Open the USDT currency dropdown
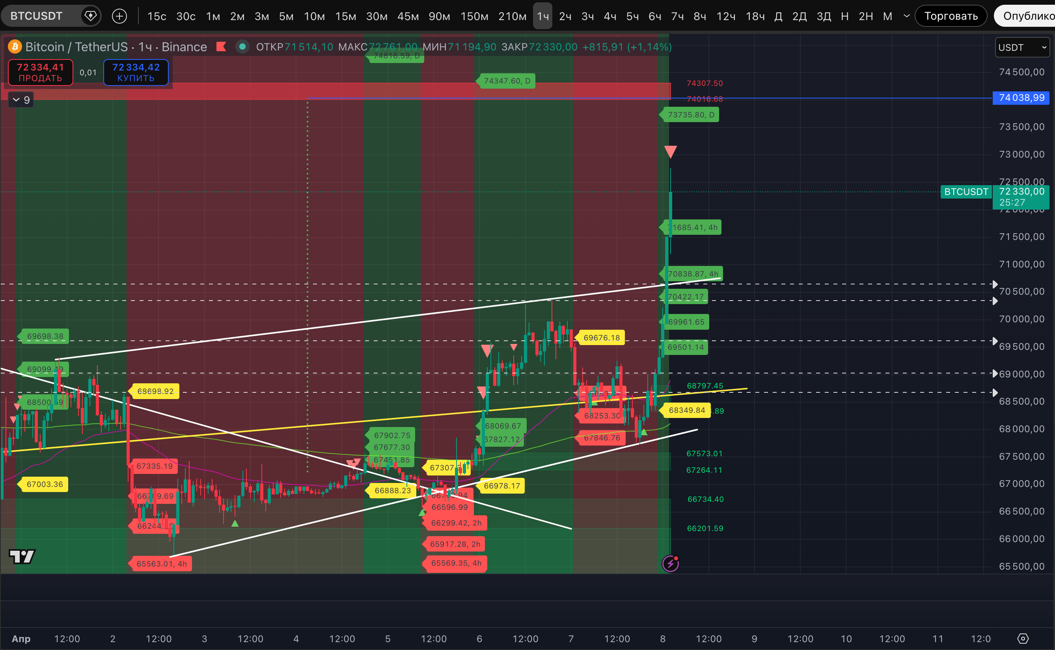This screenshot has height=650, width=1055. point(1022,47)
